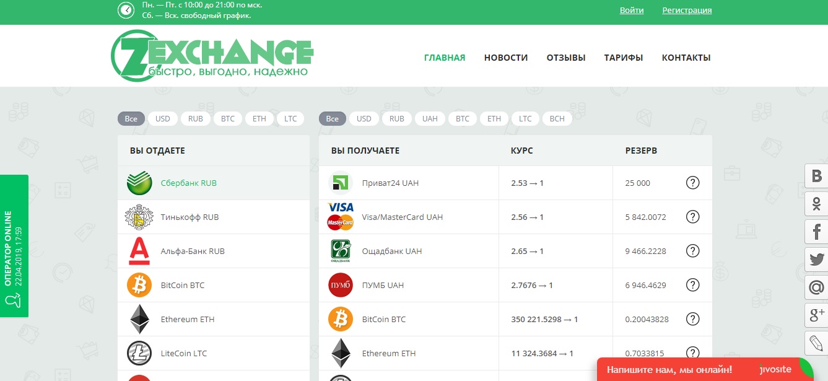The height and width of the screenshot is (381, 828).
Task: Open the Регистрация link
Action: [x=687, y=11]
